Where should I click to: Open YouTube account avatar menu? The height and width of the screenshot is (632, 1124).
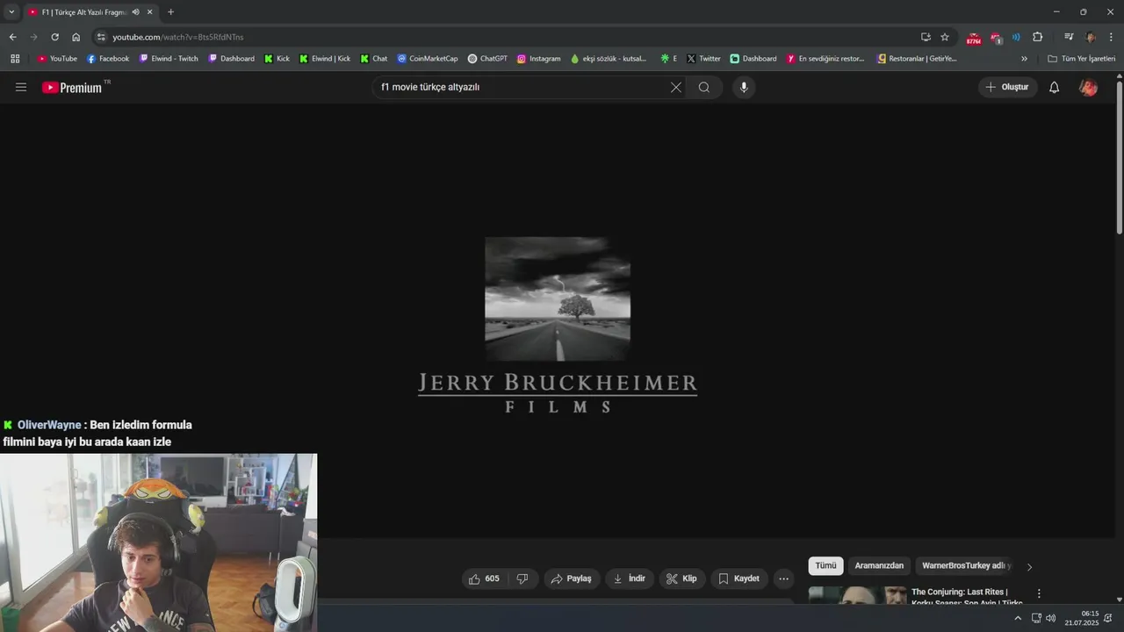[1088, 87]
